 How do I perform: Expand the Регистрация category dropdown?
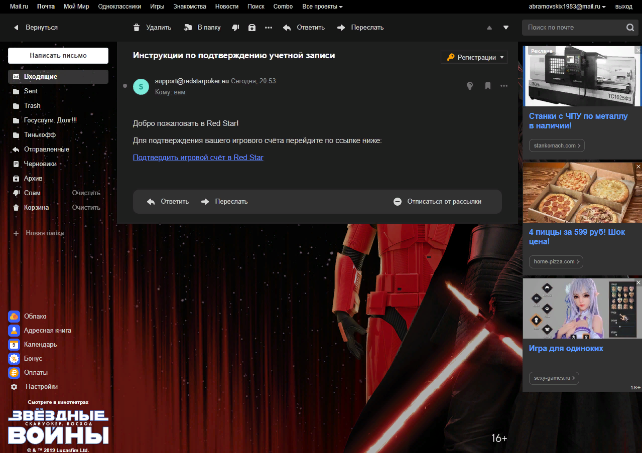pyautogui.click(x=474, y=57)
